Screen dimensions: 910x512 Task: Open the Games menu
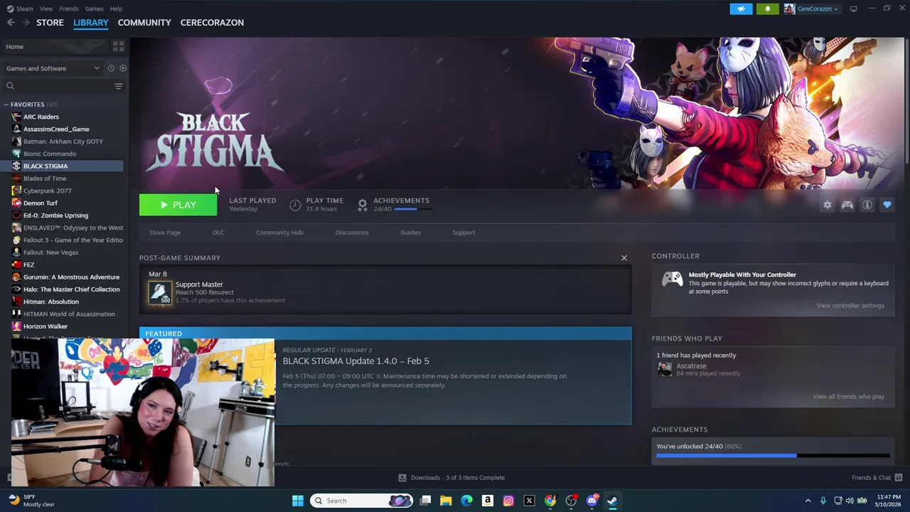[94, 9]
